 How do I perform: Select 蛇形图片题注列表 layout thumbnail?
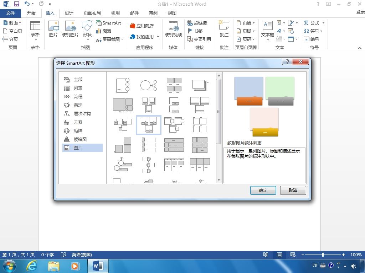[149, 125]
